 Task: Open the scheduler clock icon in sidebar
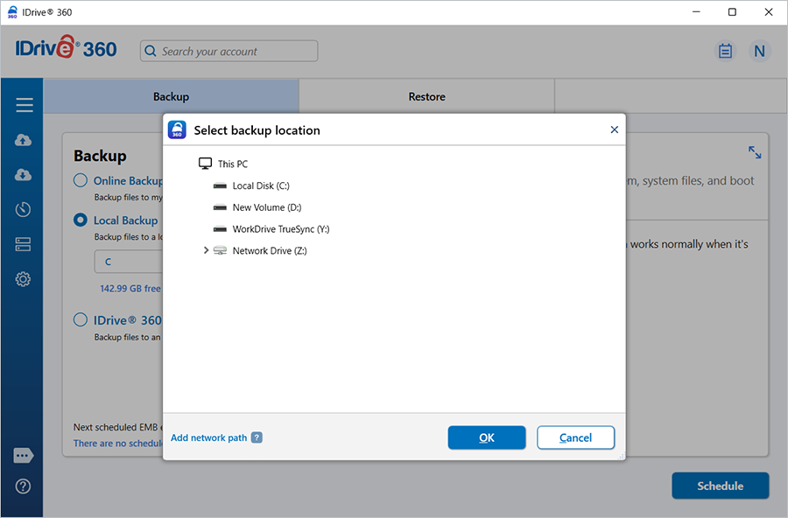[24, 209]
